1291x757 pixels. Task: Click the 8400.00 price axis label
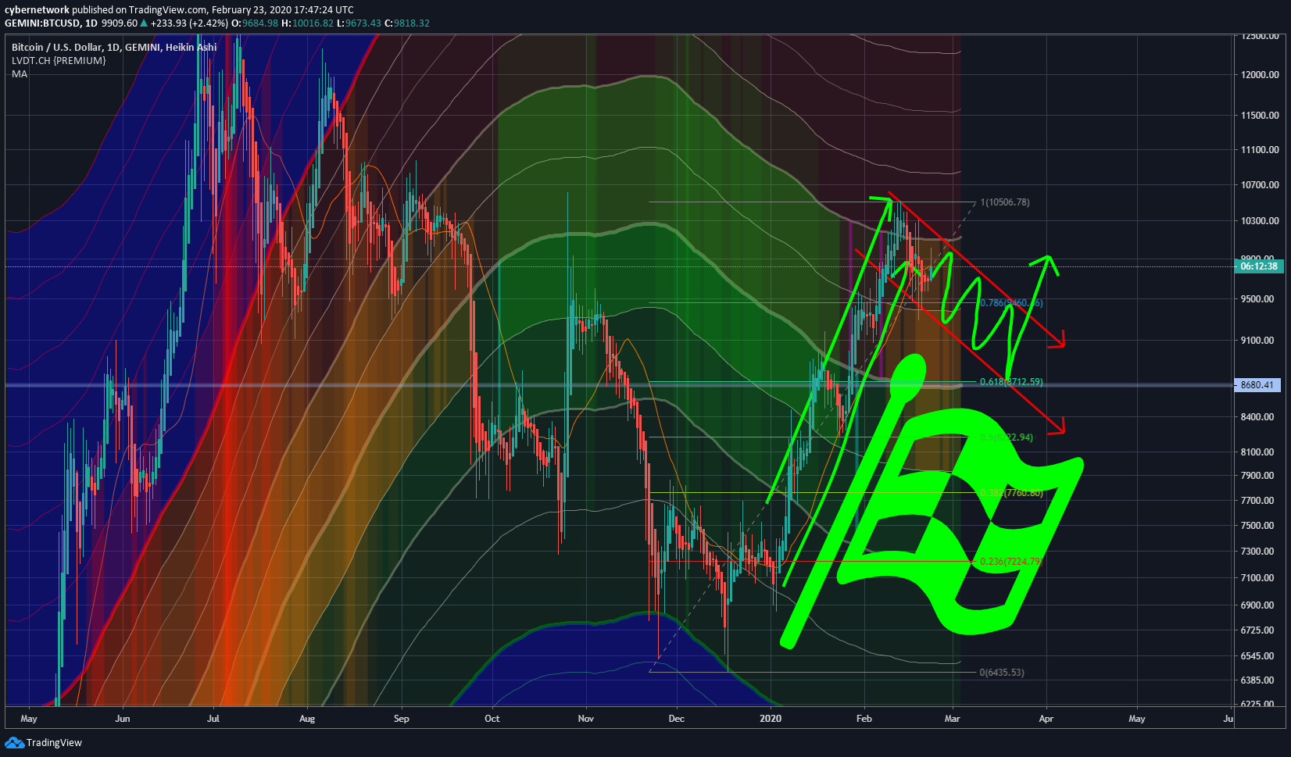1257,416
